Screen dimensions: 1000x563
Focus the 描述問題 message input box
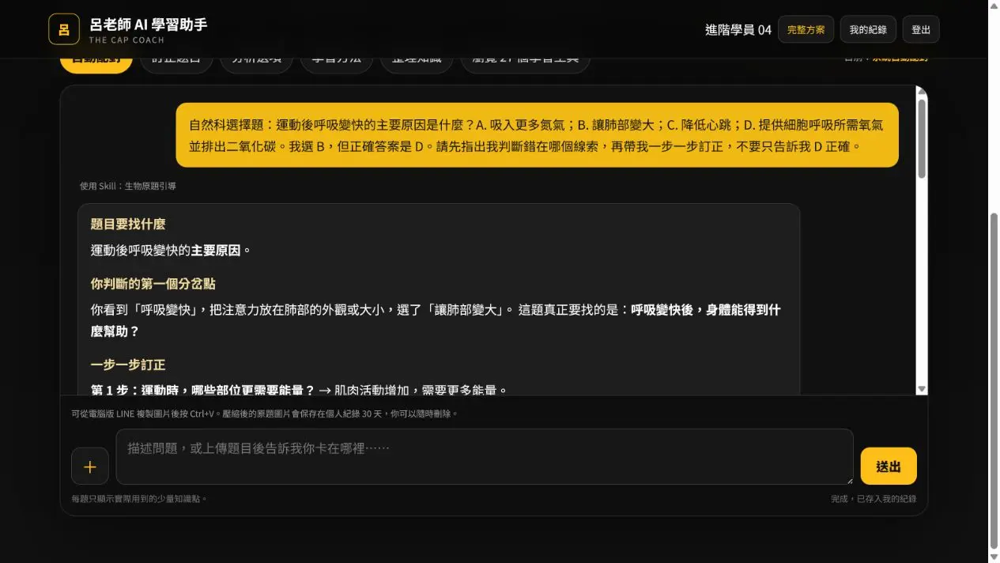(485, 456)
